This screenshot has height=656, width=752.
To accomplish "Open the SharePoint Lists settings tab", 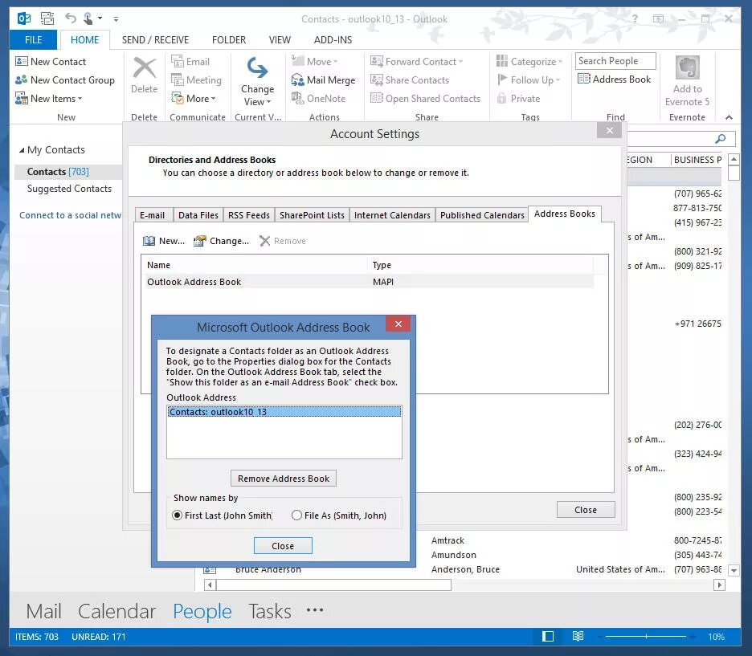I will (x=312, y=215).
